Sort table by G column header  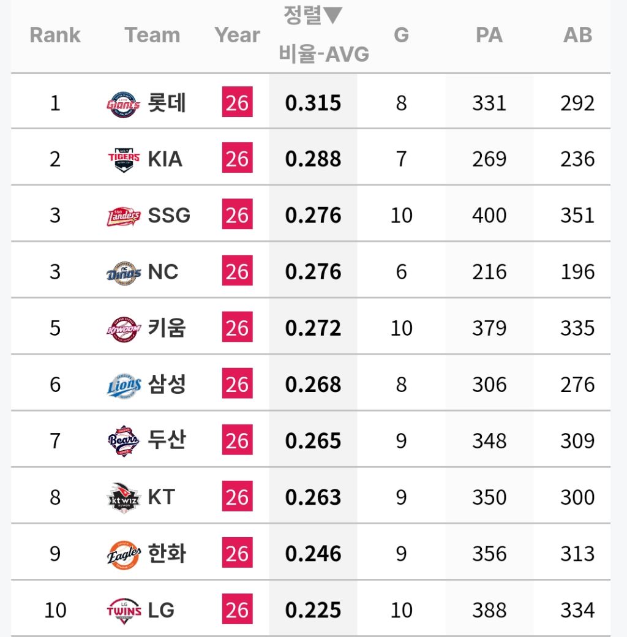coord(401,35)
